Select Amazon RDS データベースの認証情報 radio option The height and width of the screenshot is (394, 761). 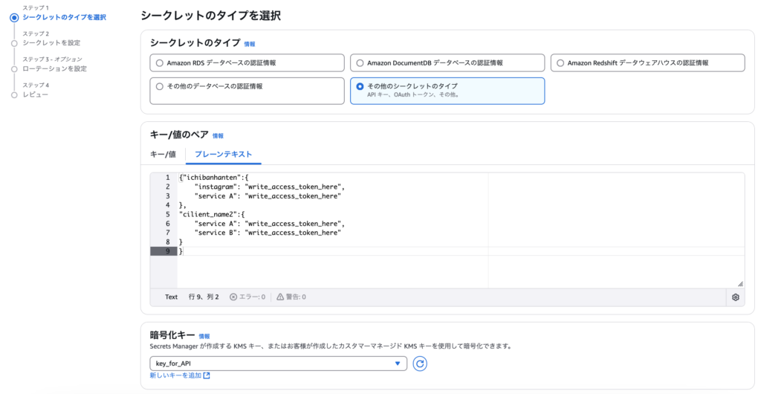159,63
